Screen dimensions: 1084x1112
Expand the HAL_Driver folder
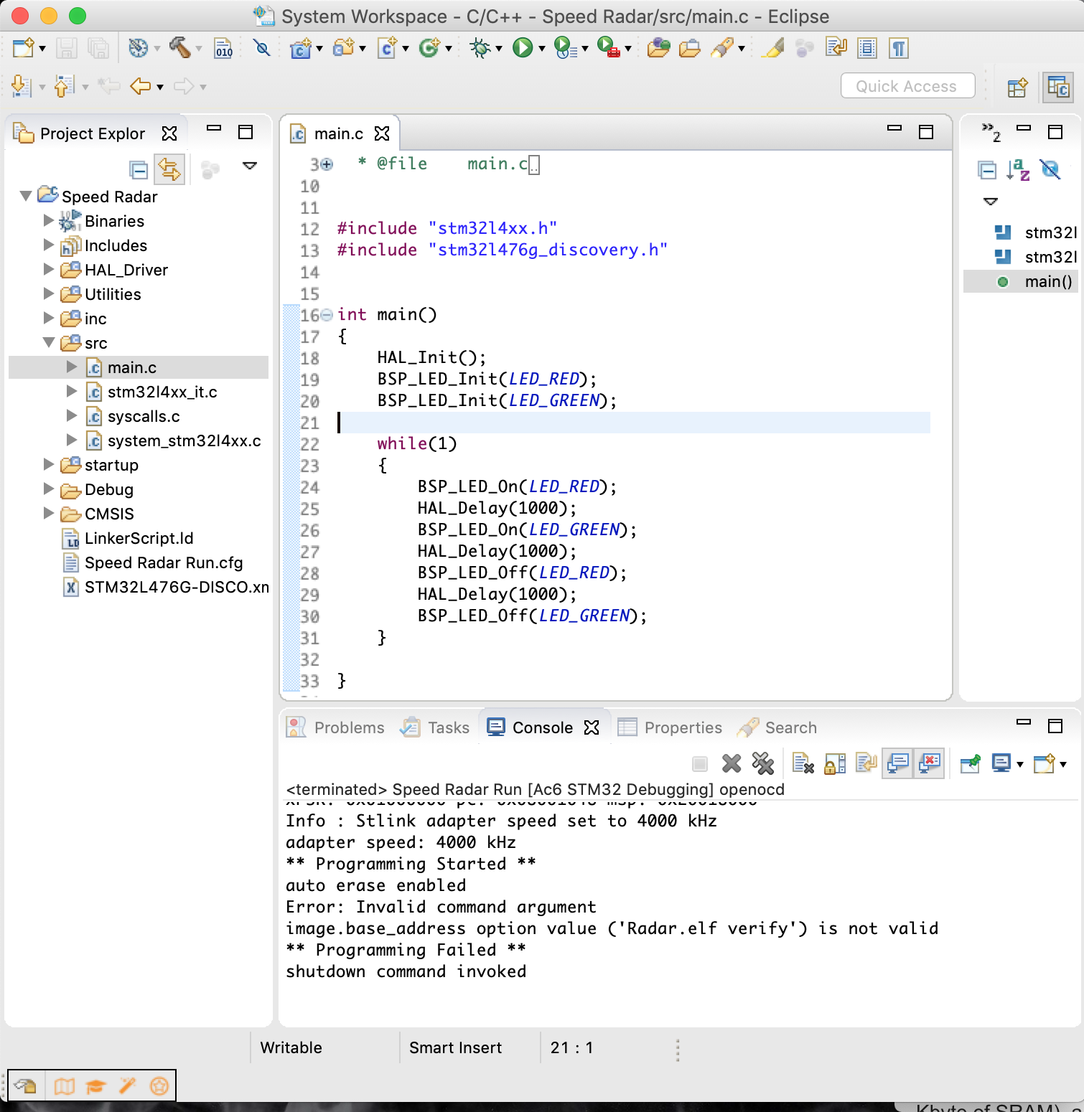(49, 270)
